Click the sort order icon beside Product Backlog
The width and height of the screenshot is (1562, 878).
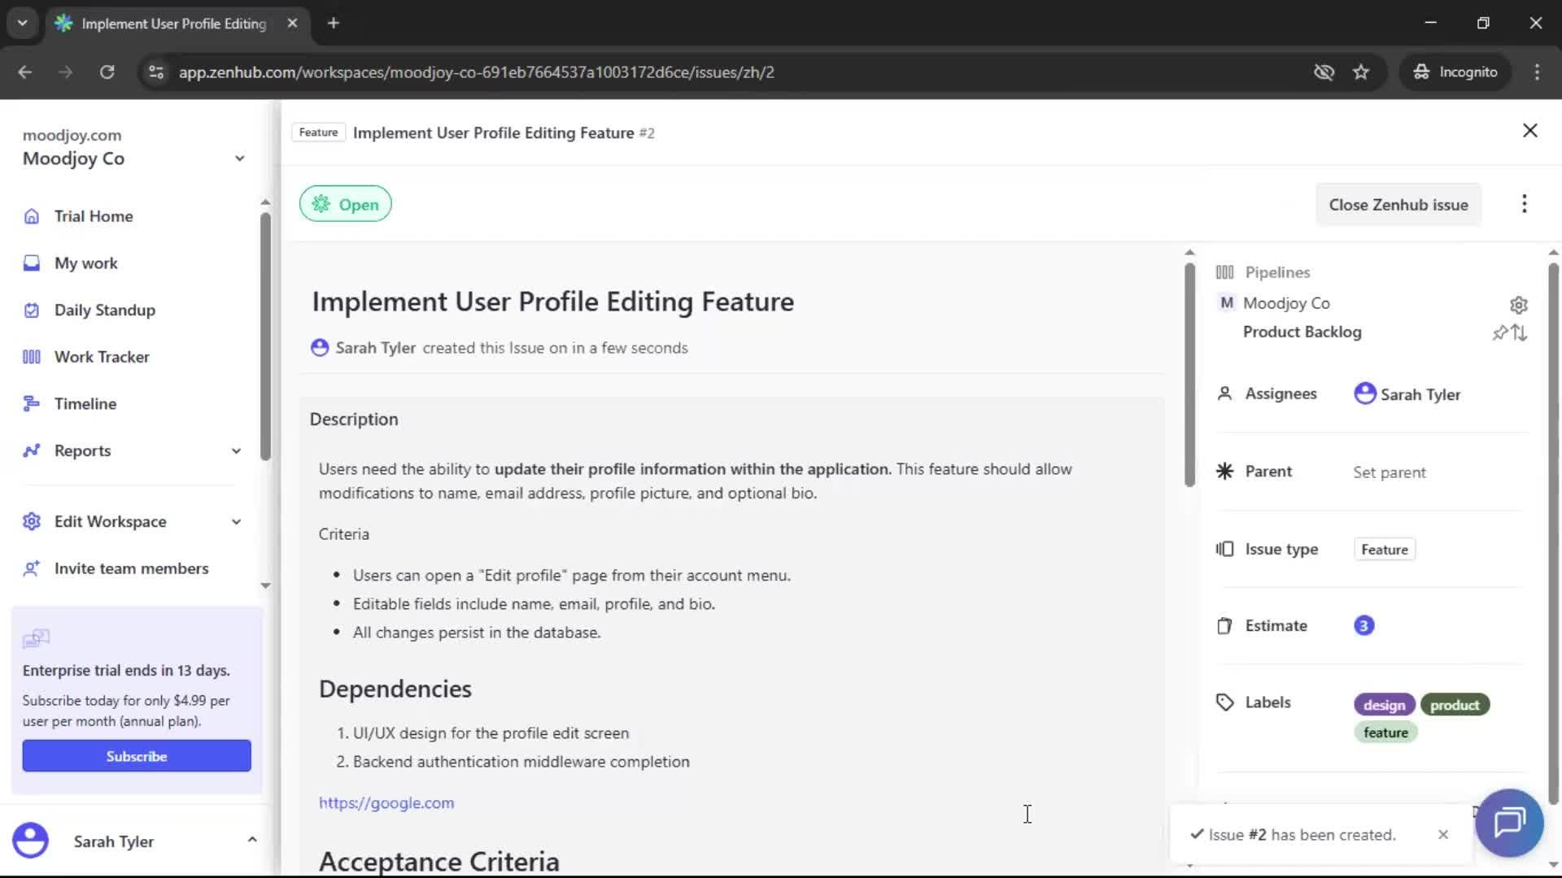pyautogui.click(x=1520, y=333)
